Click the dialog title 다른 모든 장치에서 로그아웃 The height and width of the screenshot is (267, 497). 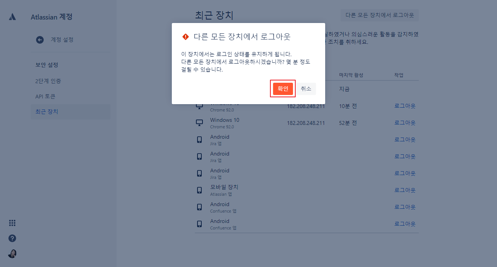coord(242,37)
